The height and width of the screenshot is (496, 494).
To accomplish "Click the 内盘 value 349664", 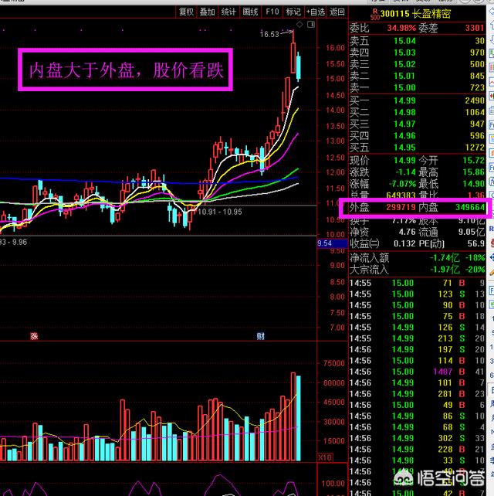I will (x=469, y=208).
